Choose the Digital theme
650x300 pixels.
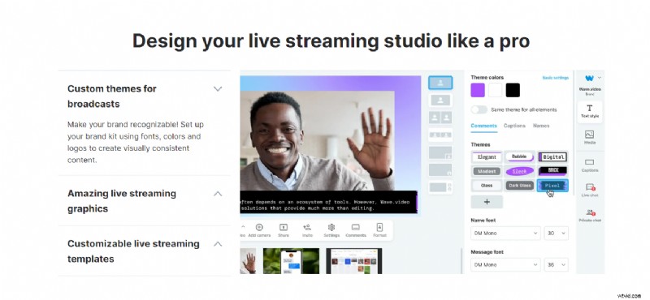tap(552, 156)
